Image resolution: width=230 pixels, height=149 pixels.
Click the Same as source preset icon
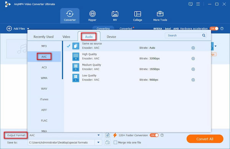tap(76, 46)
